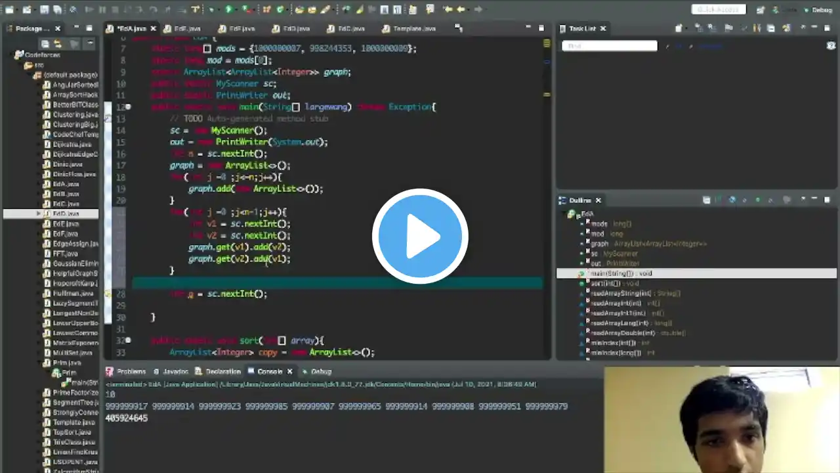Screen dimensions: 840x473
Task: Toggle Link with Editor in Package Explorer
Action: (x=58, y=44)
